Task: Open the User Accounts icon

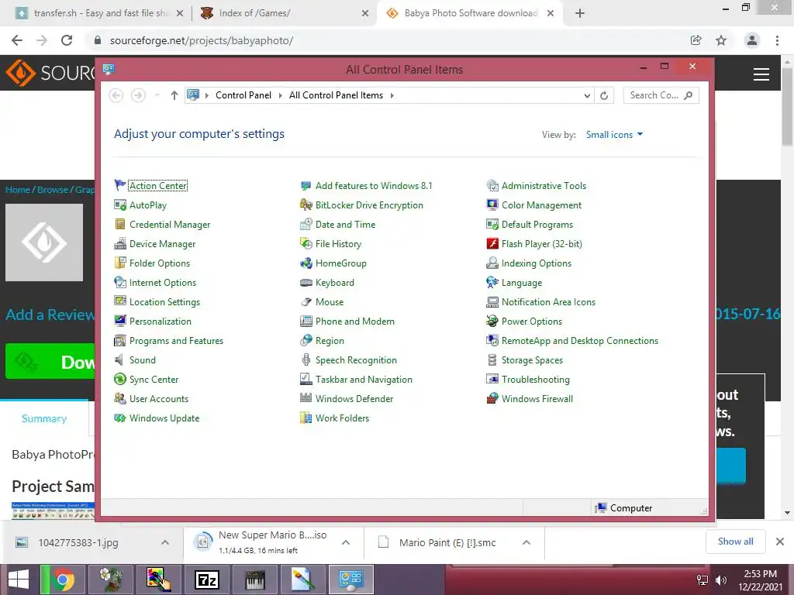Action: click(119, 399)
